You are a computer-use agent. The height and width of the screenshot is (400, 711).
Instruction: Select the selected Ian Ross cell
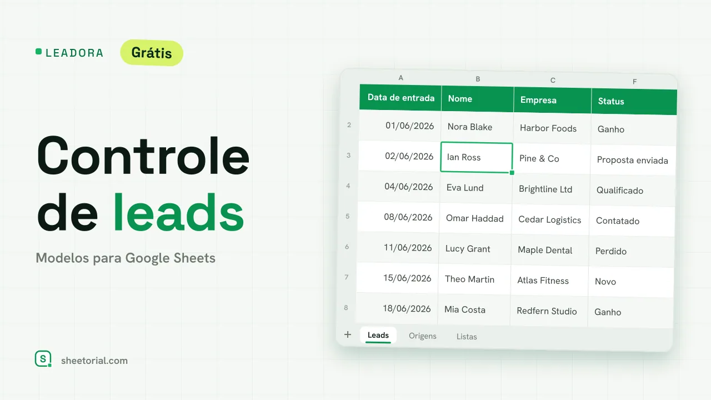(477, 157)
